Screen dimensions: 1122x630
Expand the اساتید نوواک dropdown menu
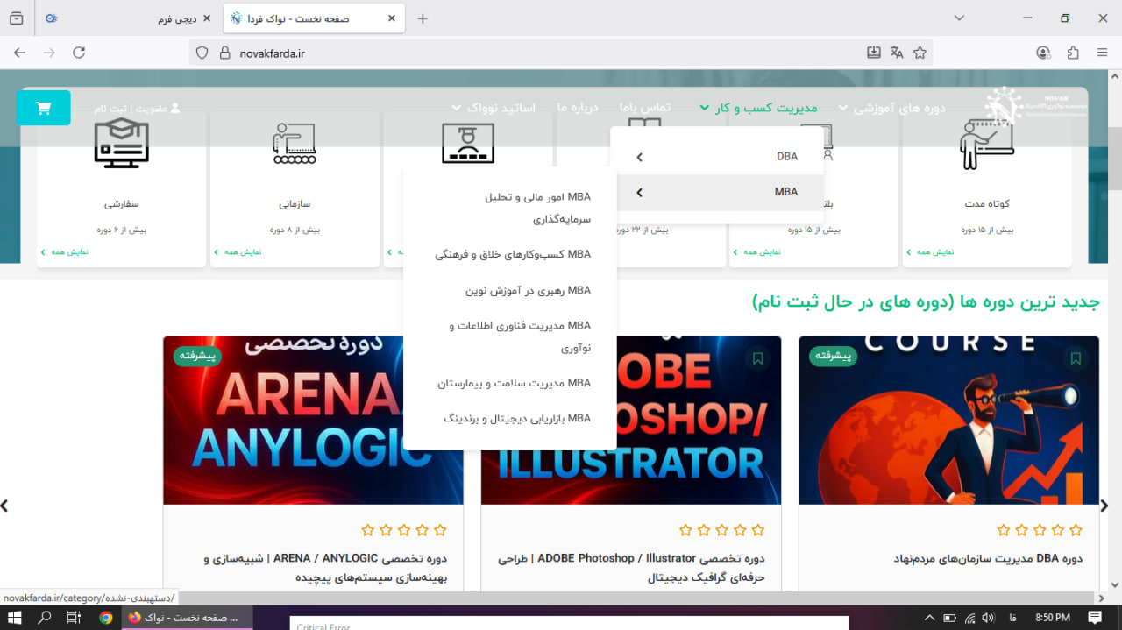pos(493,108)
